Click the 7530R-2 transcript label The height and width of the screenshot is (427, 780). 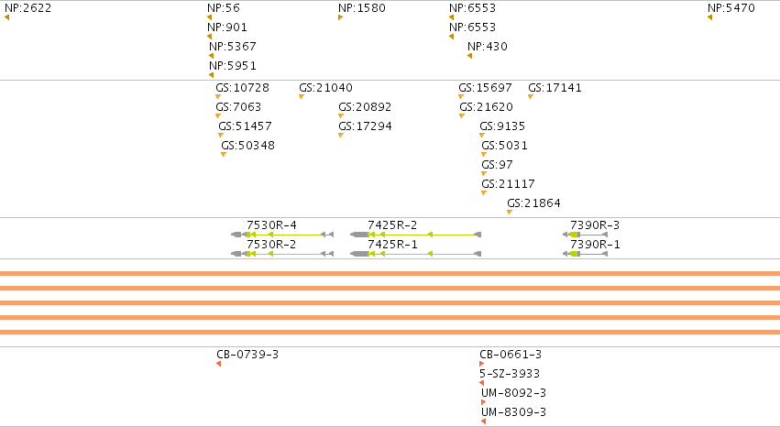[271, 245]
